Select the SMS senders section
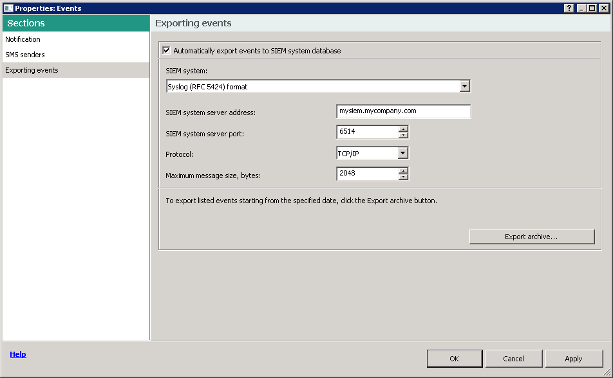The image size is (613, 378). [76, 55]
